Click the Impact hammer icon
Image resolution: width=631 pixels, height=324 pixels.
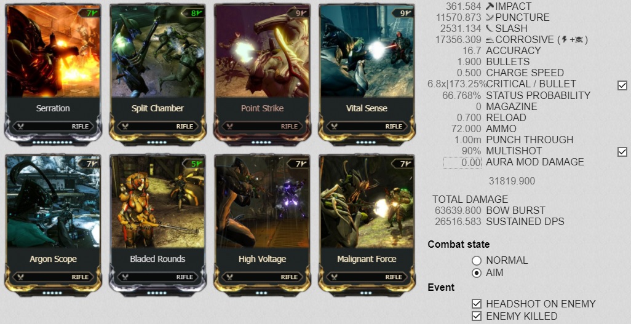click(490, 6)
